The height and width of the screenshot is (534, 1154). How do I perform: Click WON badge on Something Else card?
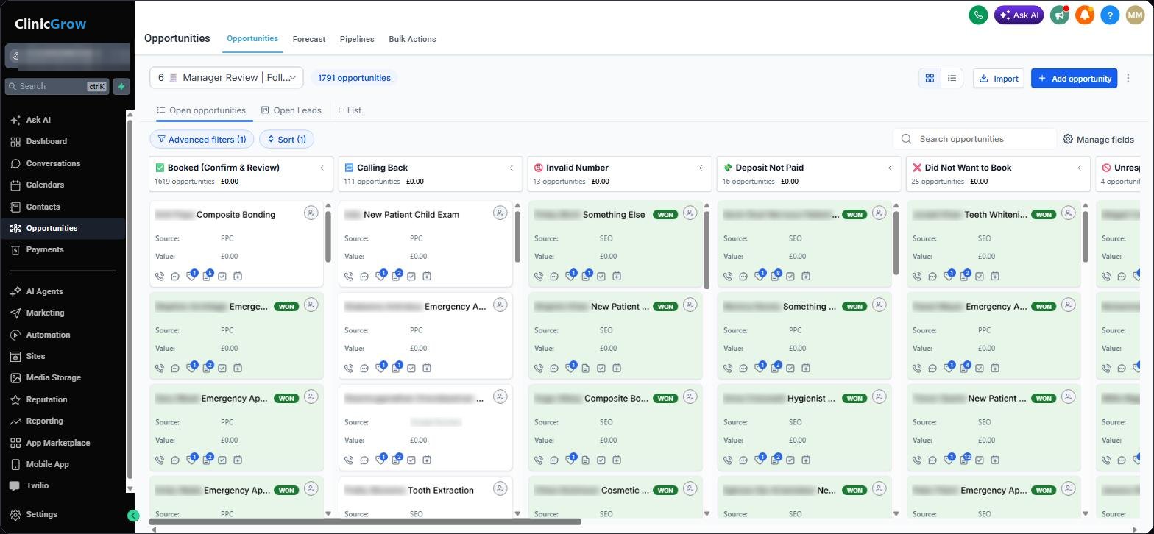tap(665, 215)
